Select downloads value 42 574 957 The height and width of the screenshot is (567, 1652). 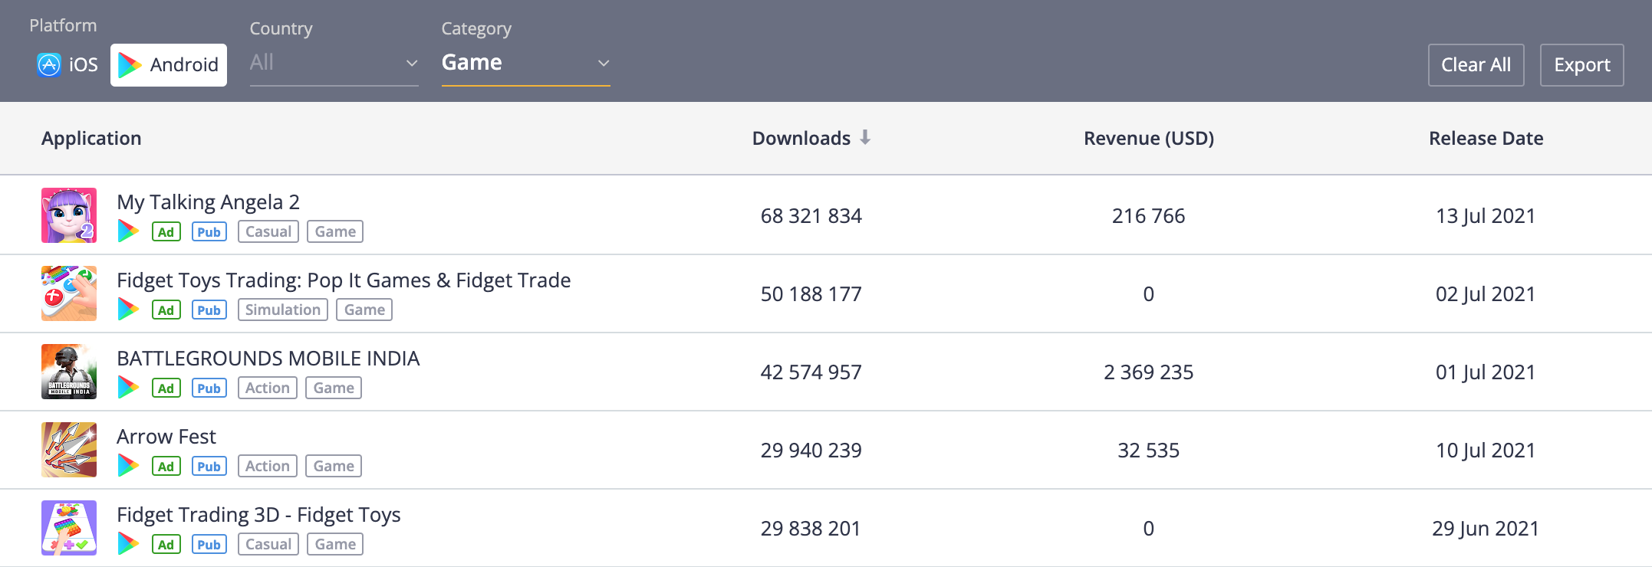(811, 372)
